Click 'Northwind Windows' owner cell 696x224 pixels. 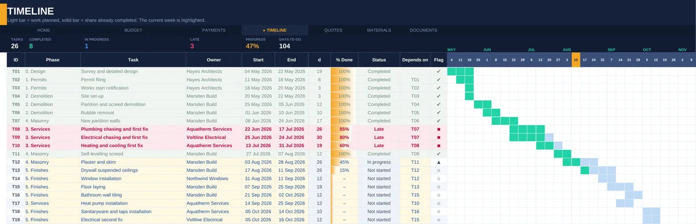213,179
